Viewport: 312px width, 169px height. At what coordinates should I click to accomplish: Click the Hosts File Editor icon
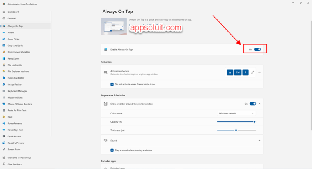coord(4,78)
